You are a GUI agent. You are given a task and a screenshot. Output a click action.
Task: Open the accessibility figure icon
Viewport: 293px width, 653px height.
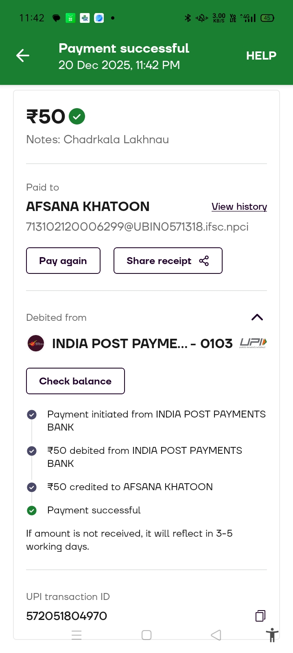272,635
